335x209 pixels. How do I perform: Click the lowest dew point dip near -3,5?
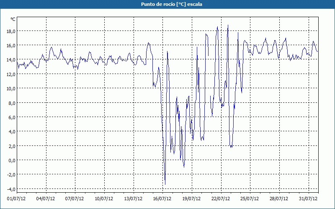click(x=165, y=184)
